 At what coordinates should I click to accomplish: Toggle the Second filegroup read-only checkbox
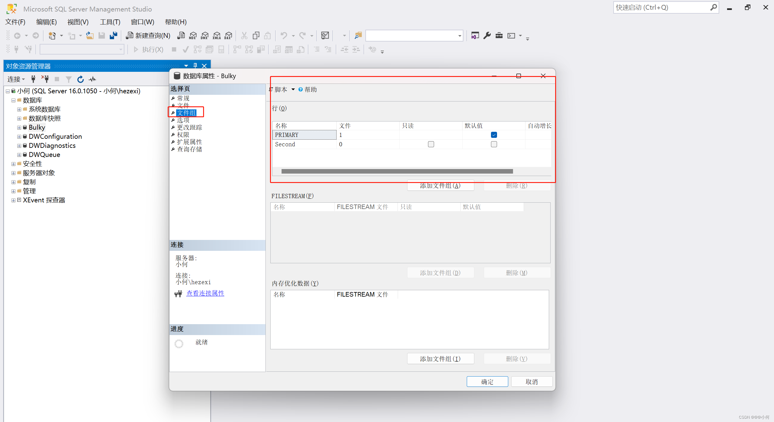pyautogui.click(x=431, y=144)
